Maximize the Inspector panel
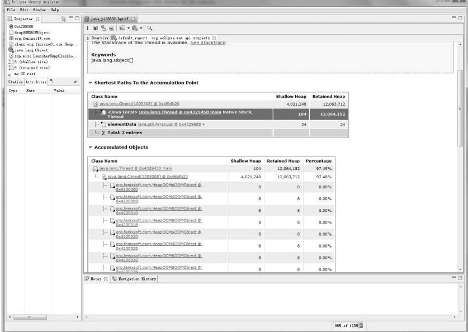468x332 pixels. coord(77,18)
